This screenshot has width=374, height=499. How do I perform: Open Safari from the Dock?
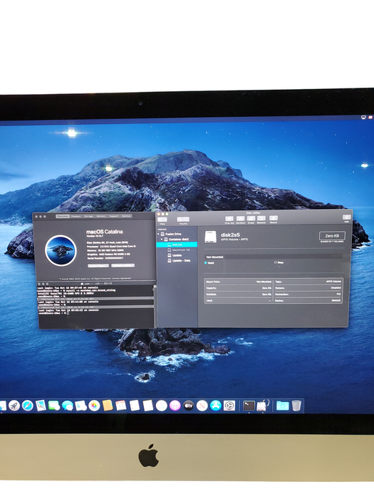(x=27, y=406)
